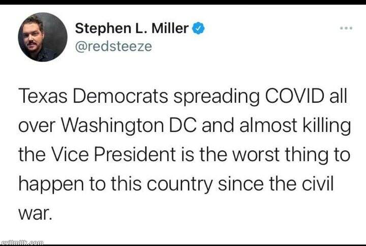This screenshot has height=246, width=366.
Task: Open the @redsteeze handle link
Action: click(113, 46)
